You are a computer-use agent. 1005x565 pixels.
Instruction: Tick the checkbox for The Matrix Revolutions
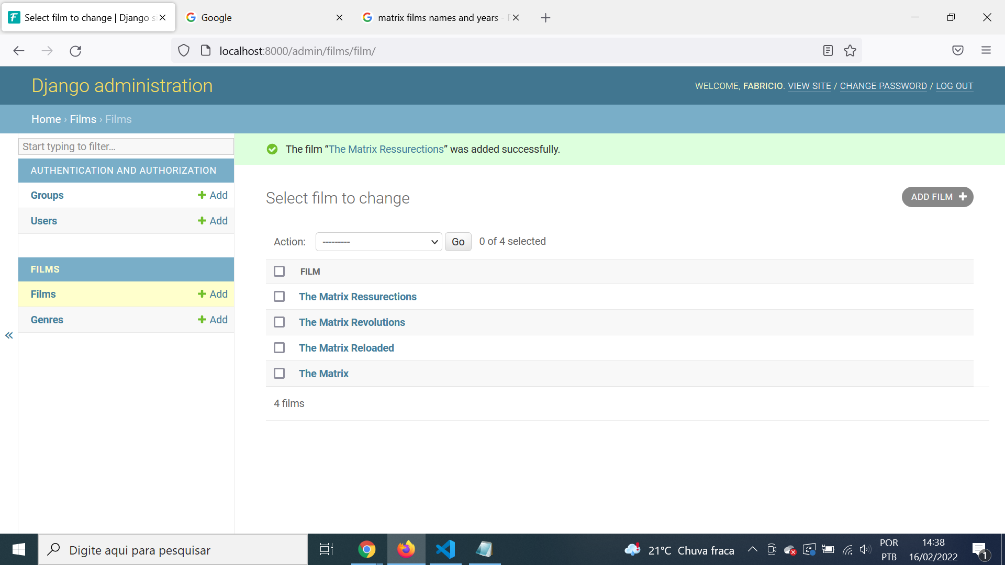279,322
